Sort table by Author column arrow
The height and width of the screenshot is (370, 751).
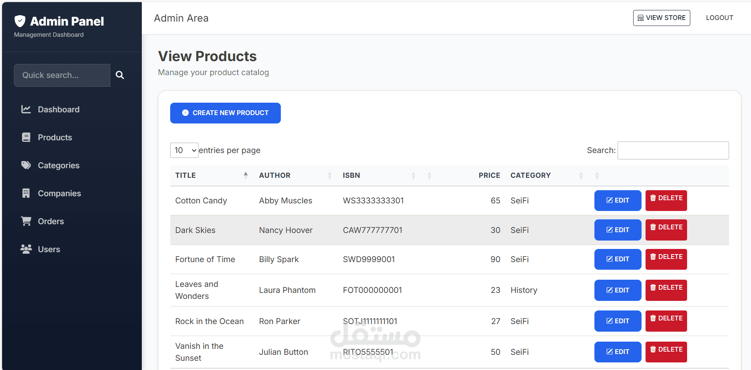point(330,175)
